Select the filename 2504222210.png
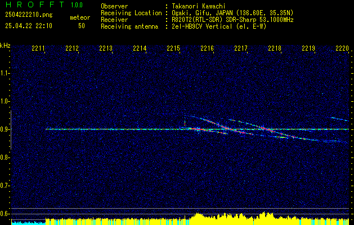This screenshot has height=225, width=354. (29, 15)
